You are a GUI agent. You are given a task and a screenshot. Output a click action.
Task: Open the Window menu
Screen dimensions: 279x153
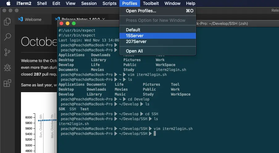[173, 3]
